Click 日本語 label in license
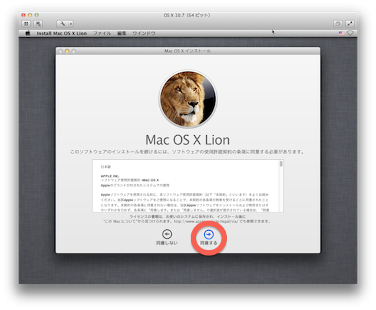This screenshot has height=310, width=376. point(105,167)
